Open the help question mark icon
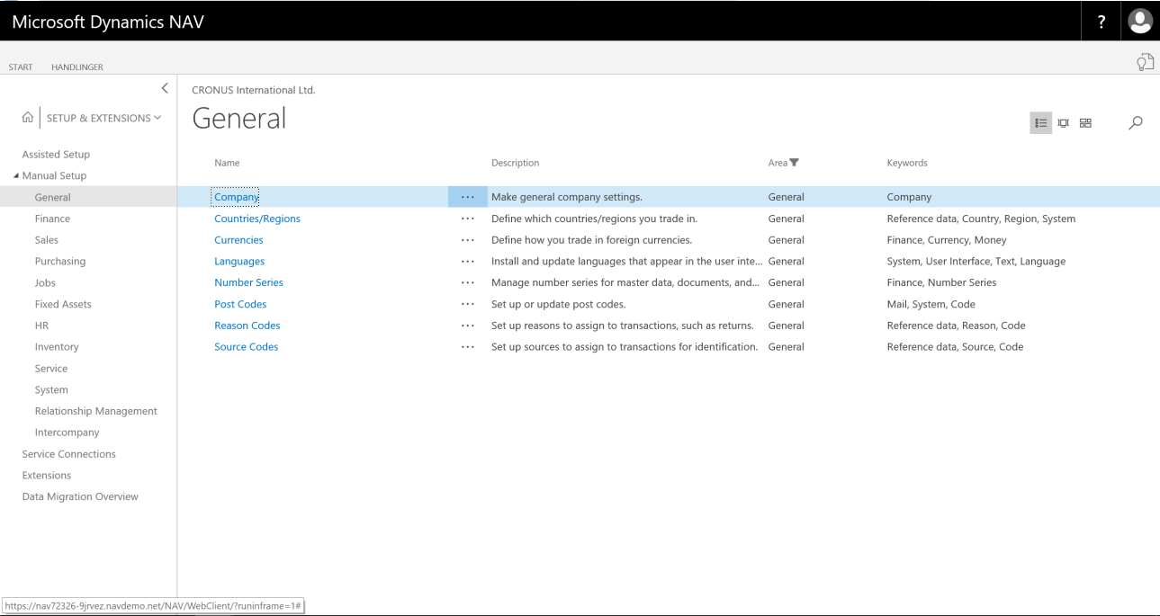 [x=1102, y=22]
